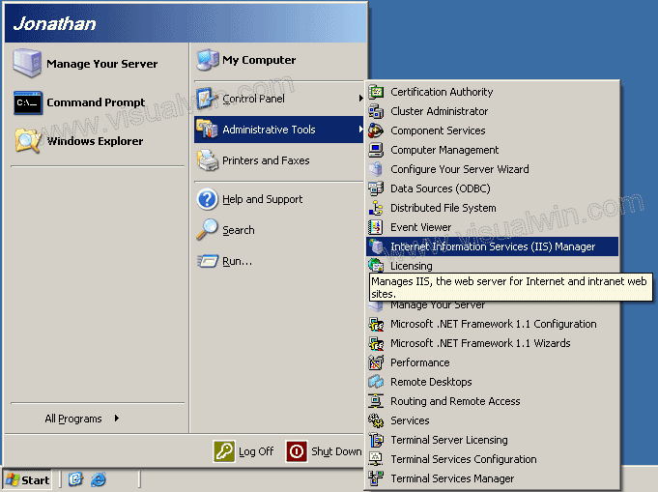Select the Services entry
Viewport: 658px width, 492px height.
(x=492, y=420)
